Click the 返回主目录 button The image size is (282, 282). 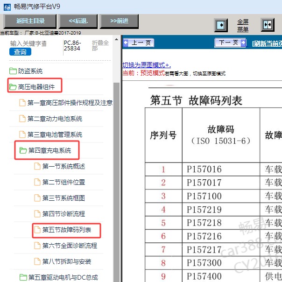coord(30,21)
